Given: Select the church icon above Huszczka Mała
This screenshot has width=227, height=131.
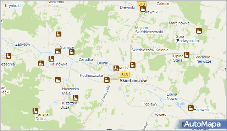Looking at the screenshot, I should tap(58, 80).
